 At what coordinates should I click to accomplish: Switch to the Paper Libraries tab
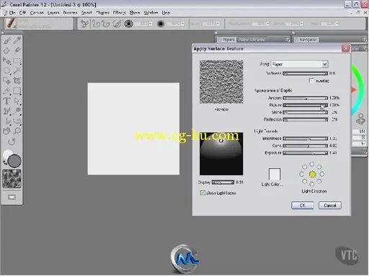[x=252, y=40]
